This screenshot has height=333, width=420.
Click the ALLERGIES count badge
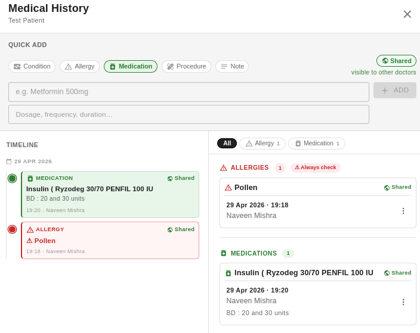280,168
